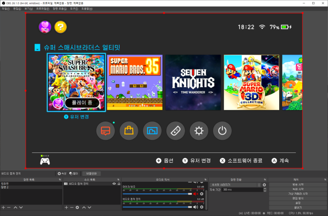Open the 보기 menu
Screen dimensions: 328x216
[28, 8]
